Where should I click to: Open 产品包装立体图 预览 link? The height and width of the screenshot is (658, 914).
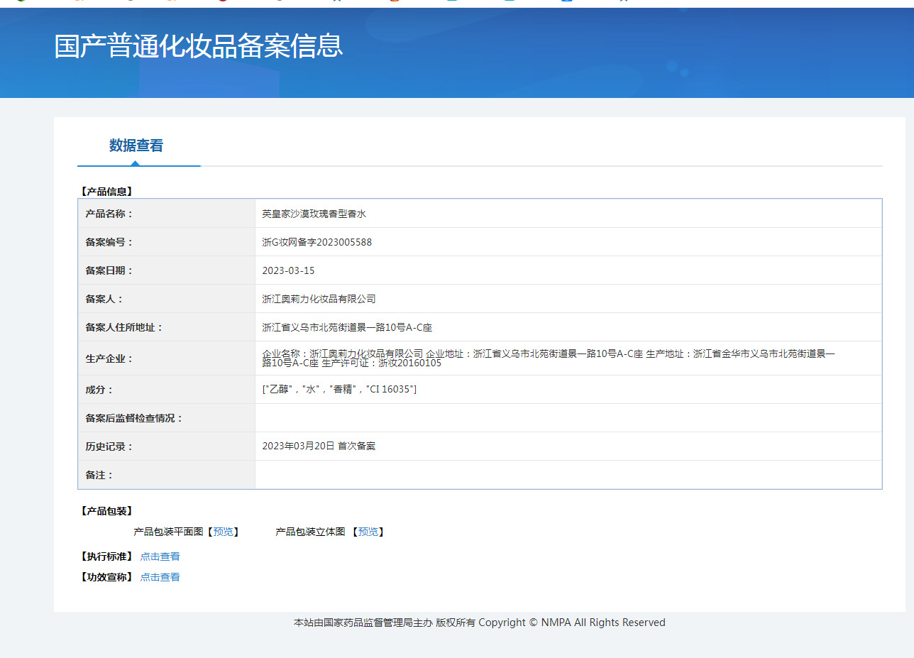point(368,532)
